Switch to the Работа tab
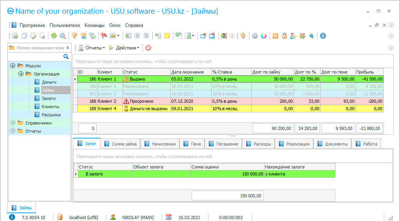Screen dimensions: 399x221 pyautogui.click(x=366, y=144)
